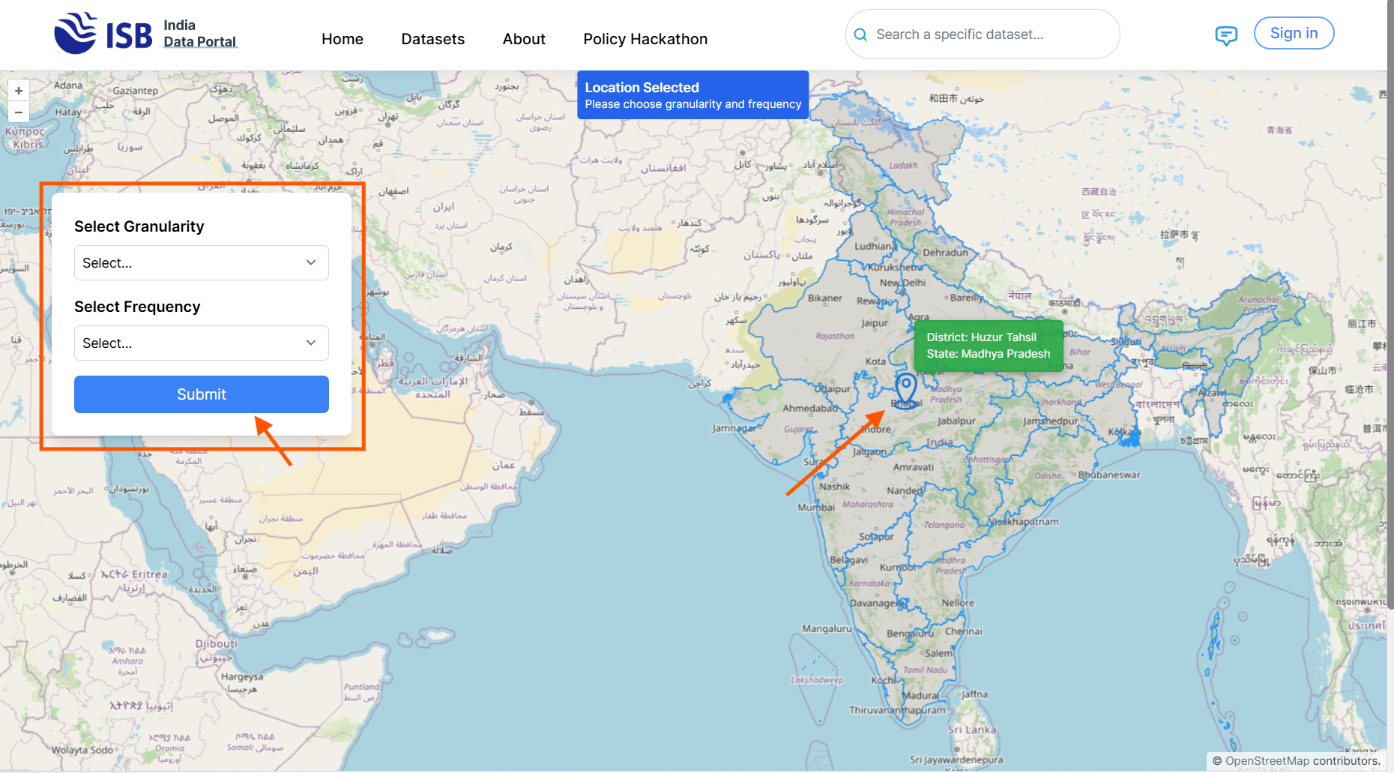Expand the Select Granularity dropdown
The width and height of the screenshot is (1394, 773).
point(201,263)
